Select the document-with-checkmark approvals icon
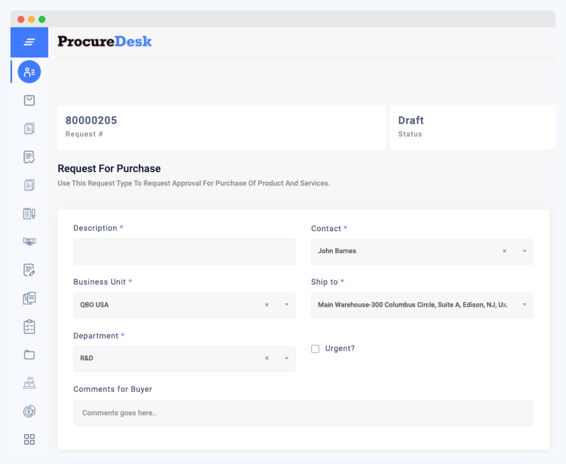The height and width of the screenshot is (464, 566). [29, 157]
